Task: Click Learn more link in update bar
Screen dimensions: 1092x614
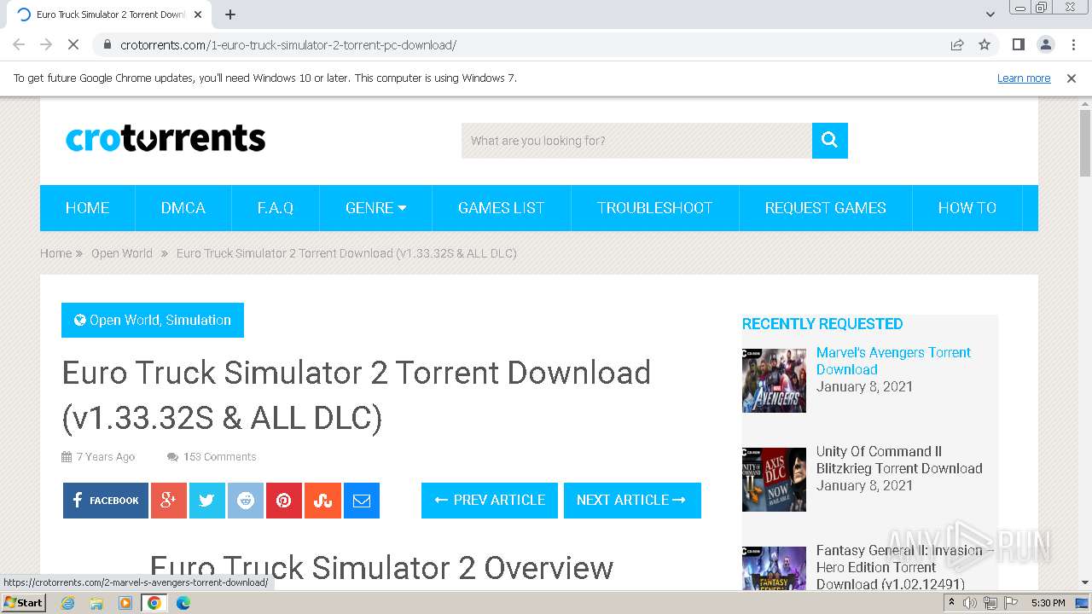Action: [x=1024, y=78]
